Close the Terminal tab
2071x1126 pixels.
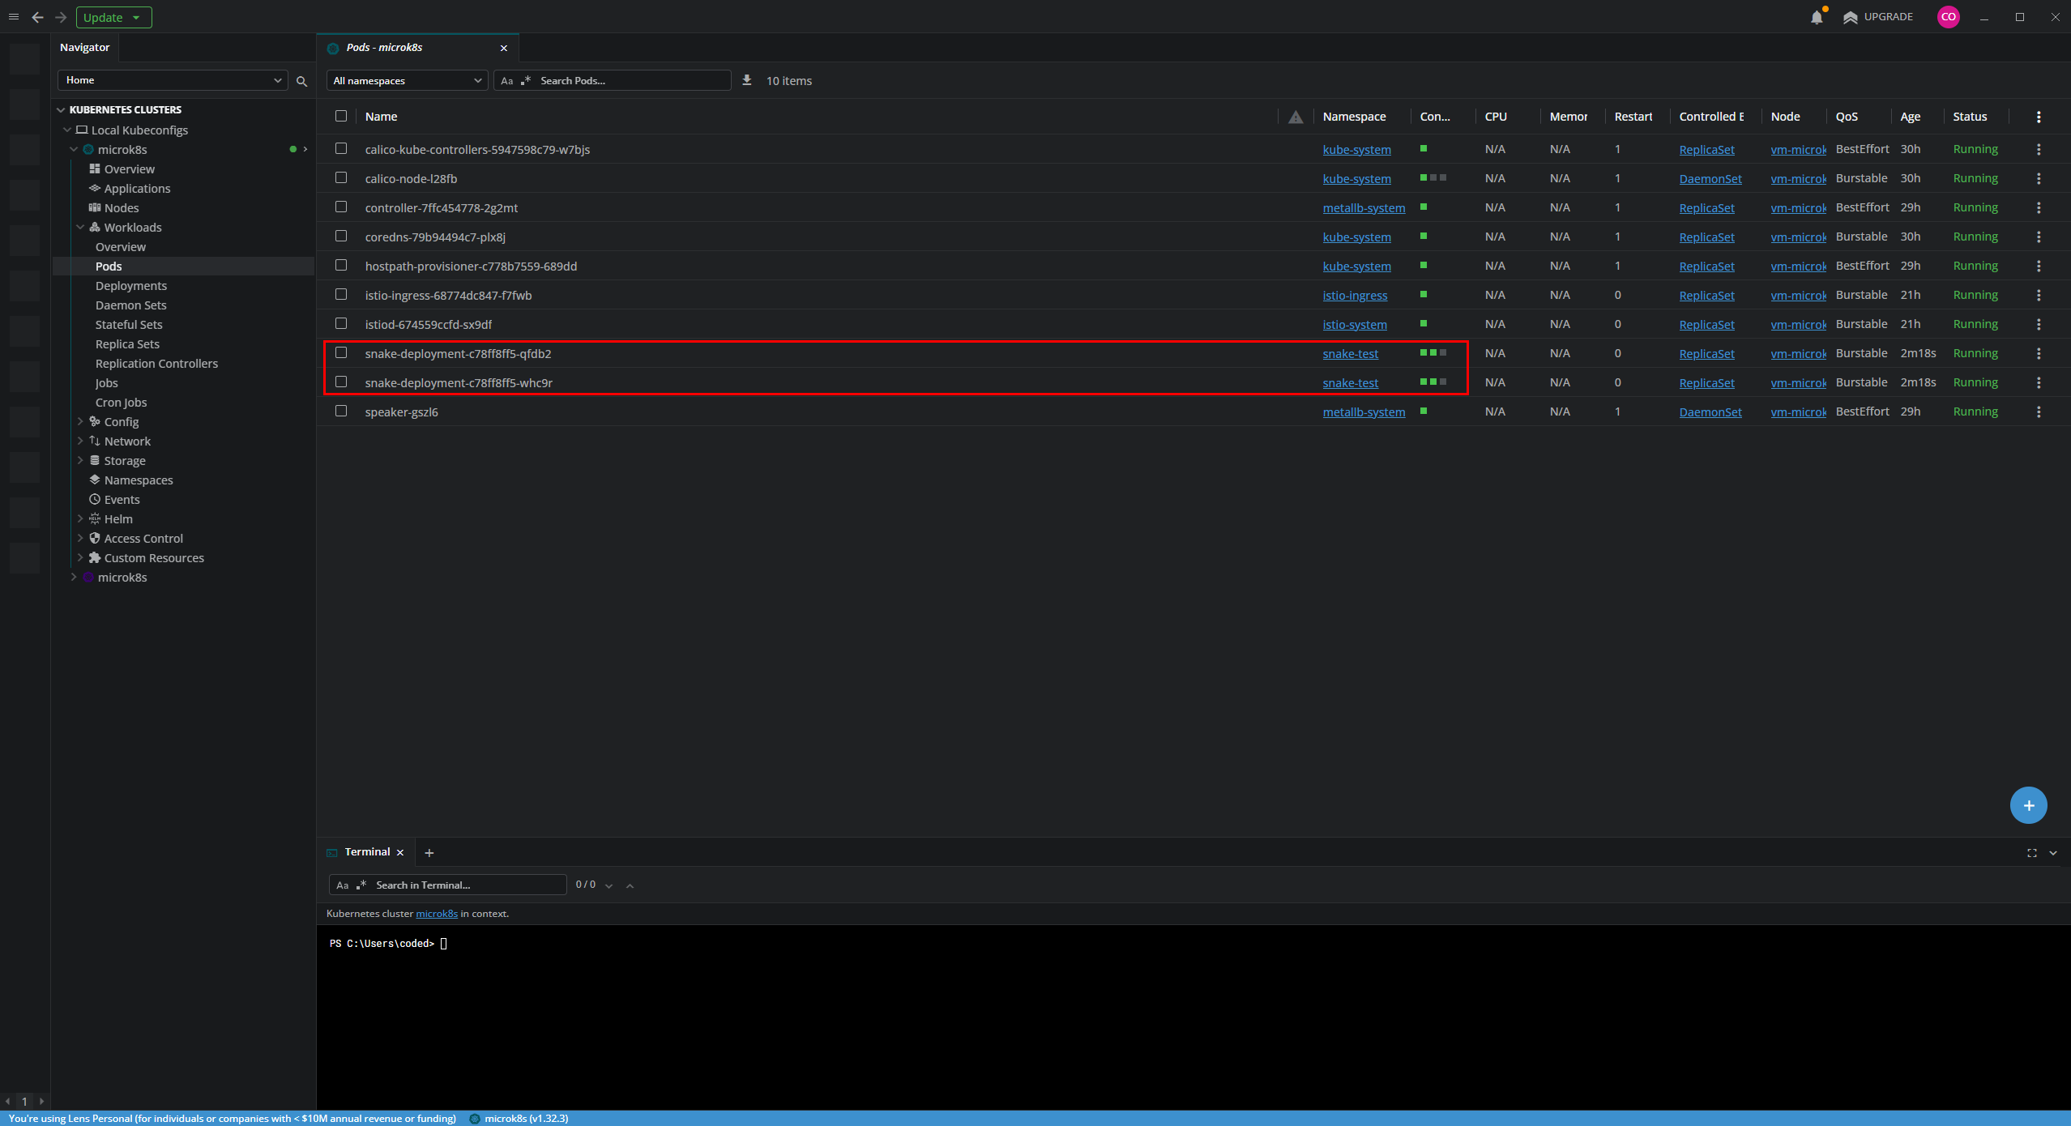click(400, 852)
